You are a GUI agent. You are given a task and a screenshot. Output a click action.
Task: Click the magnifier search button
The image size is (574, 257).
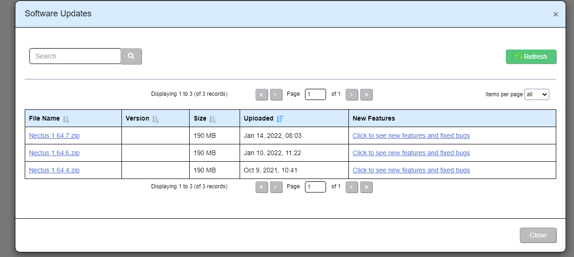click(x=131, y=56)
